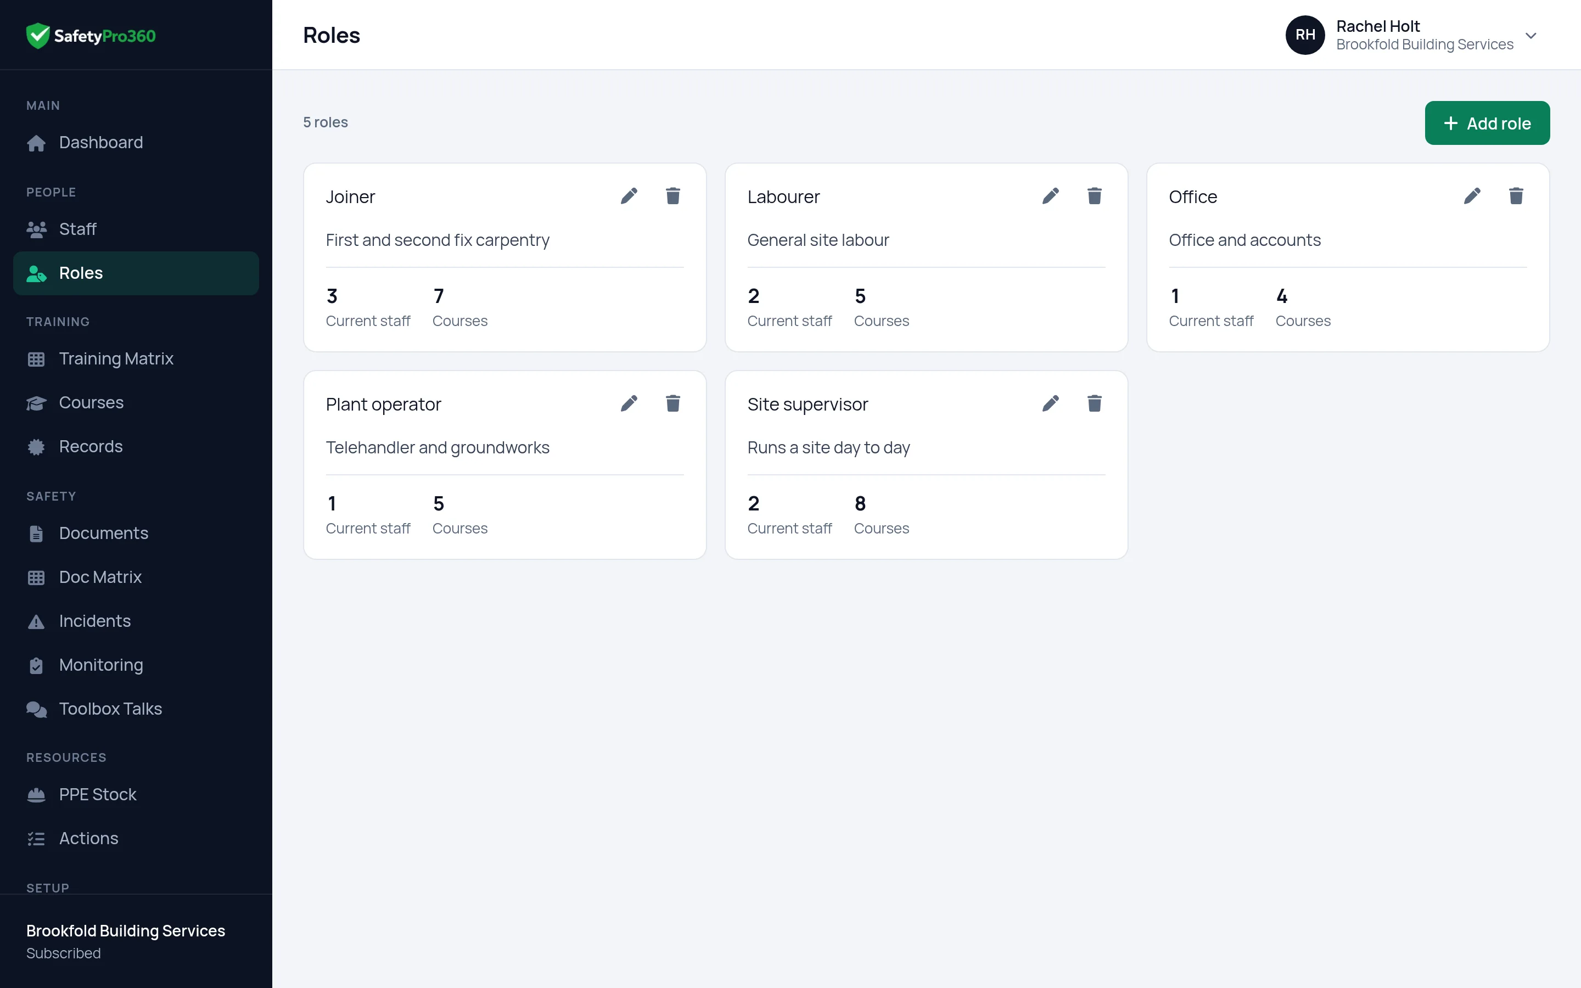1581x988 pixels.
Task: Delete the Plant operator role trash icon
Action: [x=673, y=403]
